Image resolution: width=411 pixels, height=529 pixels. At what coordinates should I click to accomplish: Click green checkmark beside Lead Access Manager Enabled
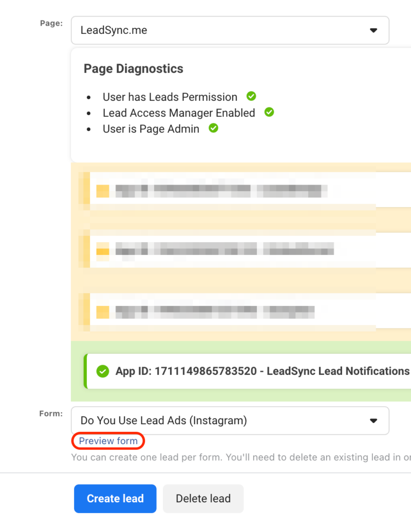tap(269, 112)
